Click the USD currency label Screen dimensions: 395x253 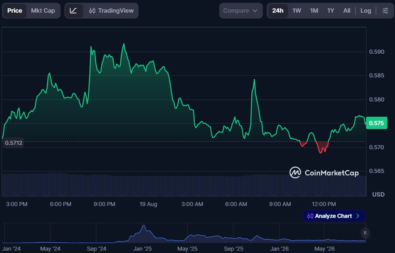point(378,195)
